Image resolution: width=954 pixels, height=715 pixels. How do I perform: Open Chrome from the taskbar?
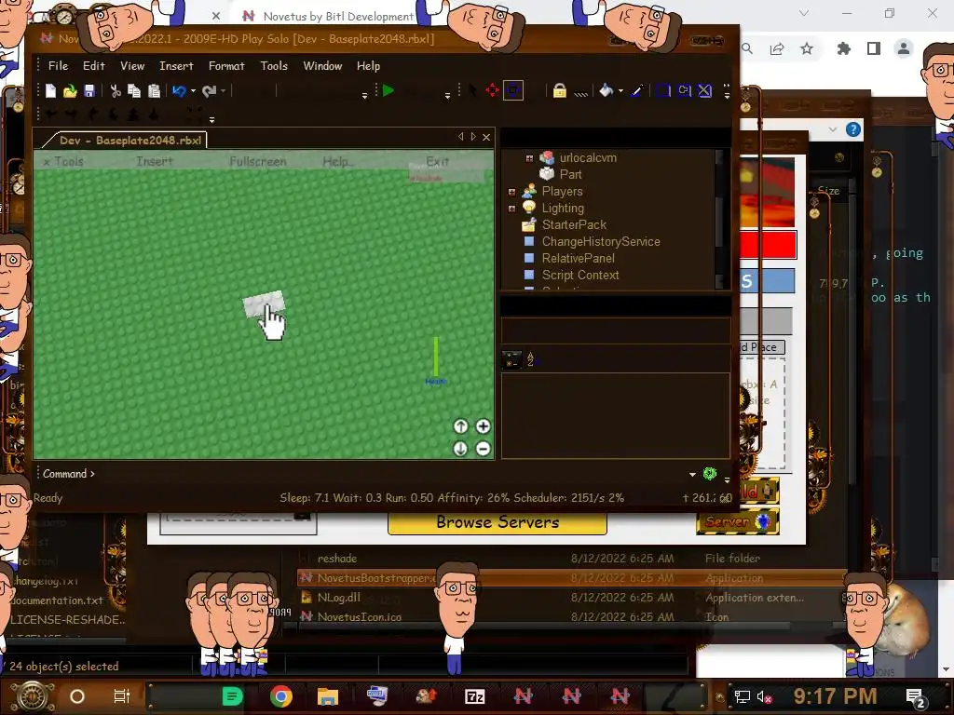(x=280, y=696)
